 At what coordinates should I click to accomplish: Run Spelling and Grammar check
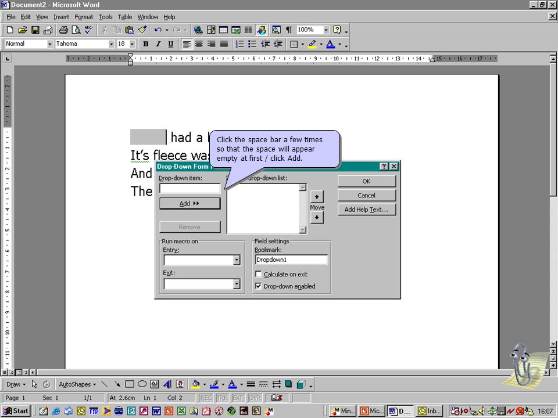click(x=88, y=30)
